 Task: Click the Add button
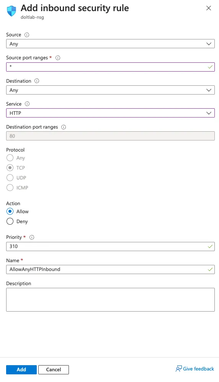[21, 370]
